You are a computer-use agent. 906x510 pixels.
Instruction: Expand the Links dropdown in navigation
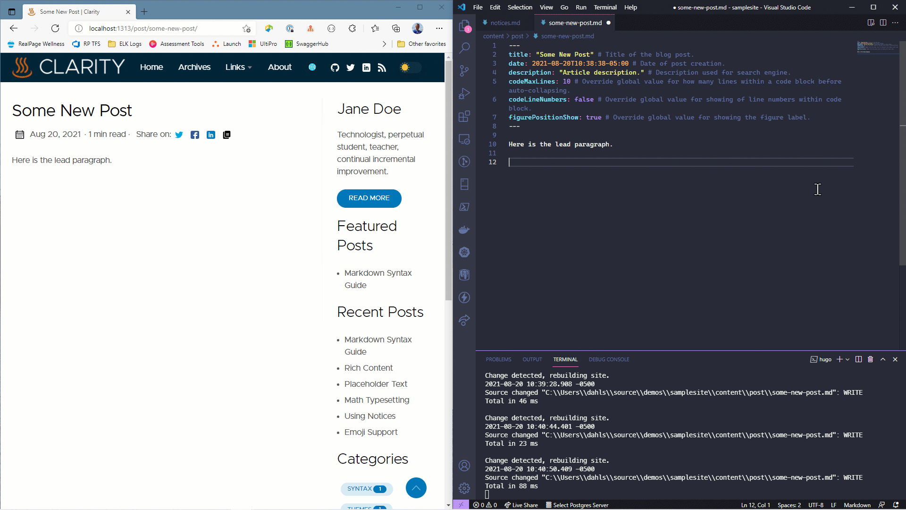tap(238, 68)
